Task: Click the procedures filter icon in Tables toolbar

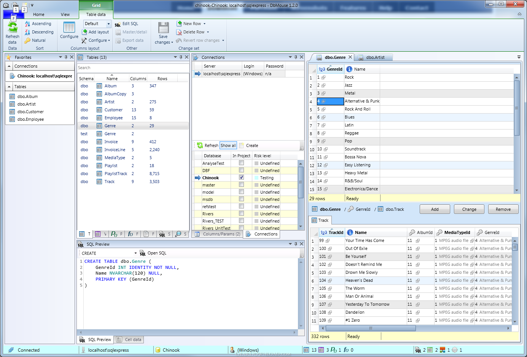Action: tap(114, 234)
